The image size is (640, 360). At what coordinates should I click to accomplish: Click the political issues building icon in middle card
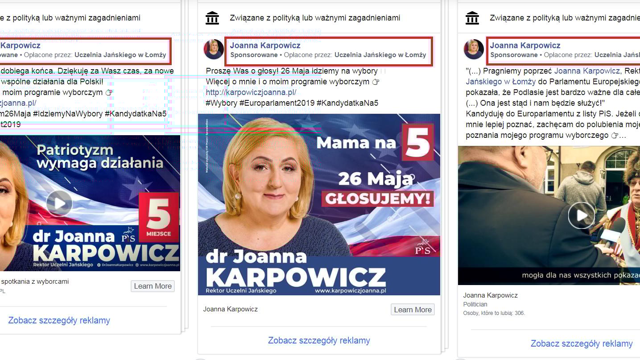(x=212, y=18)
